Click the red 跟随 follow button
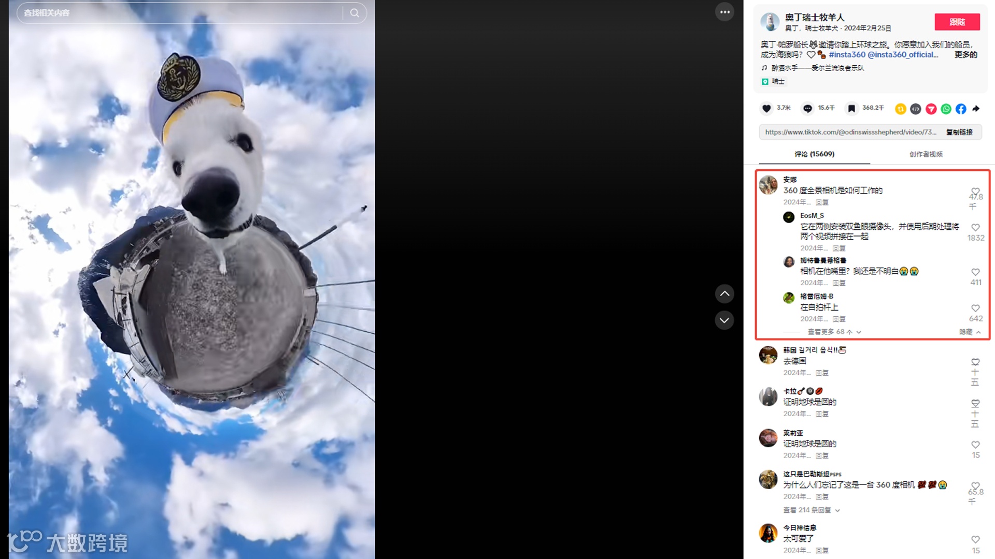 pyautogui.click(x=957, y=22)
